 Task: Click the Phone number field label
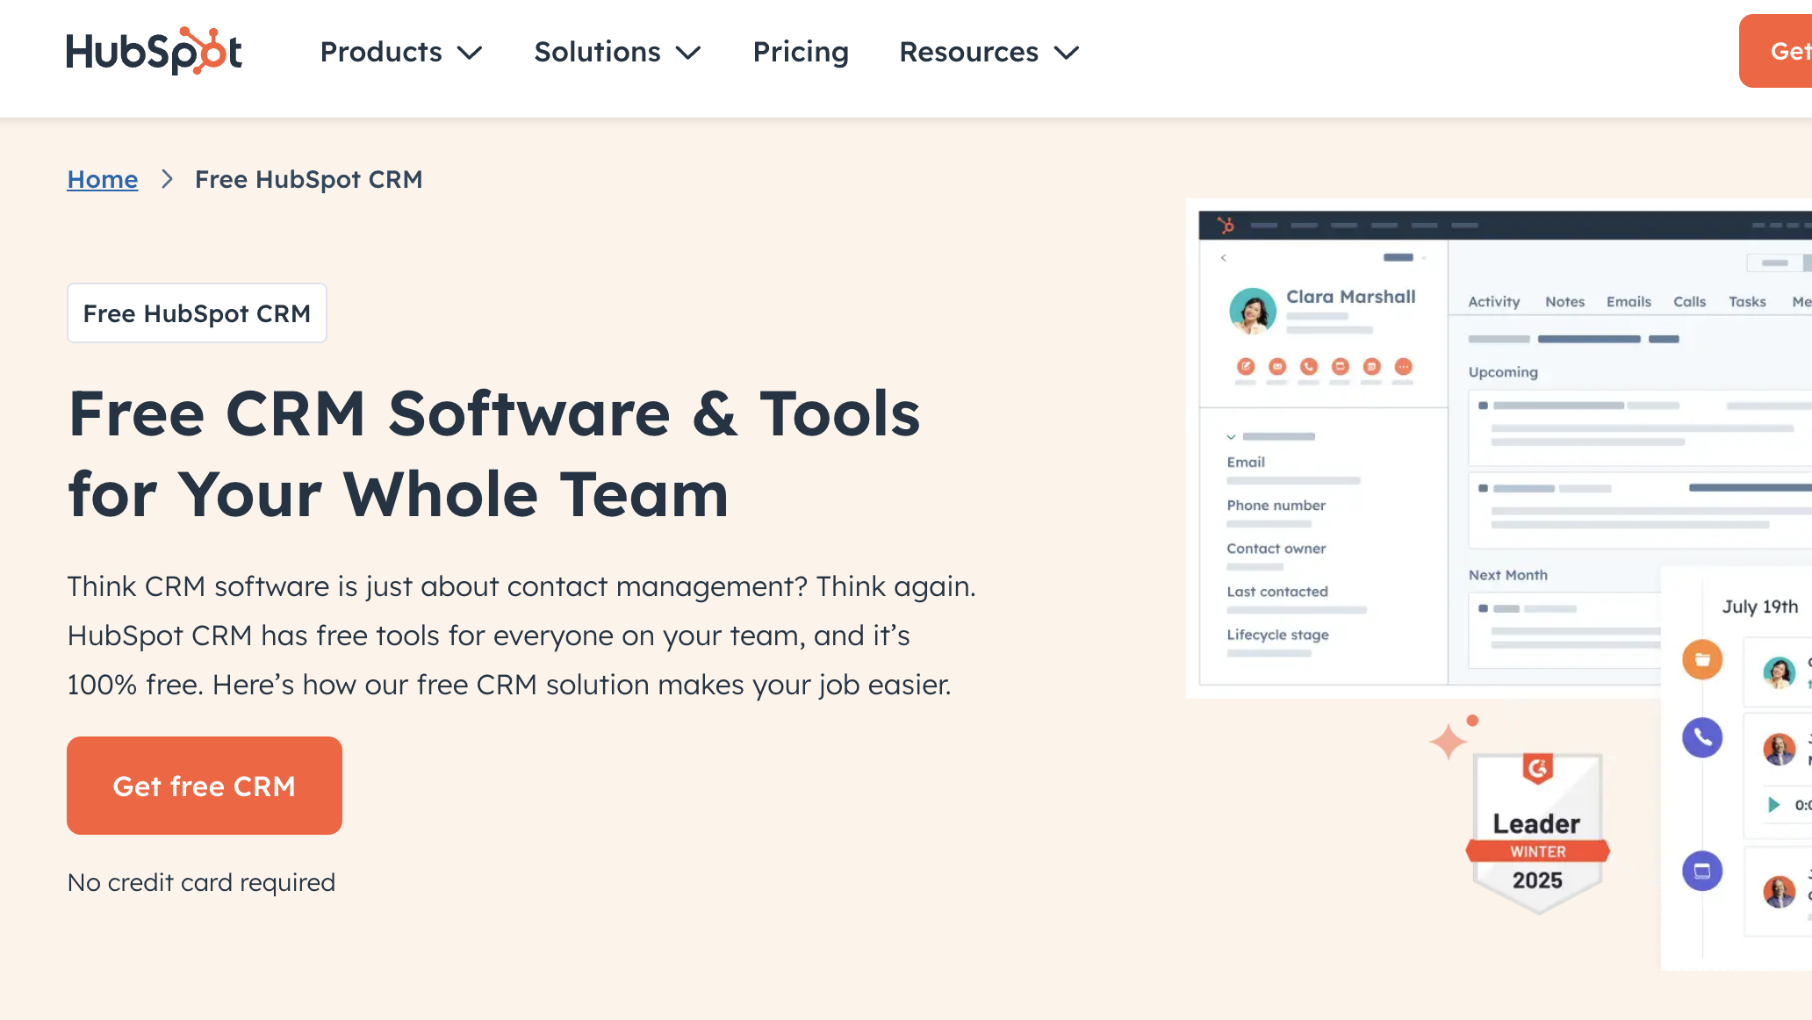[1276, 505]
